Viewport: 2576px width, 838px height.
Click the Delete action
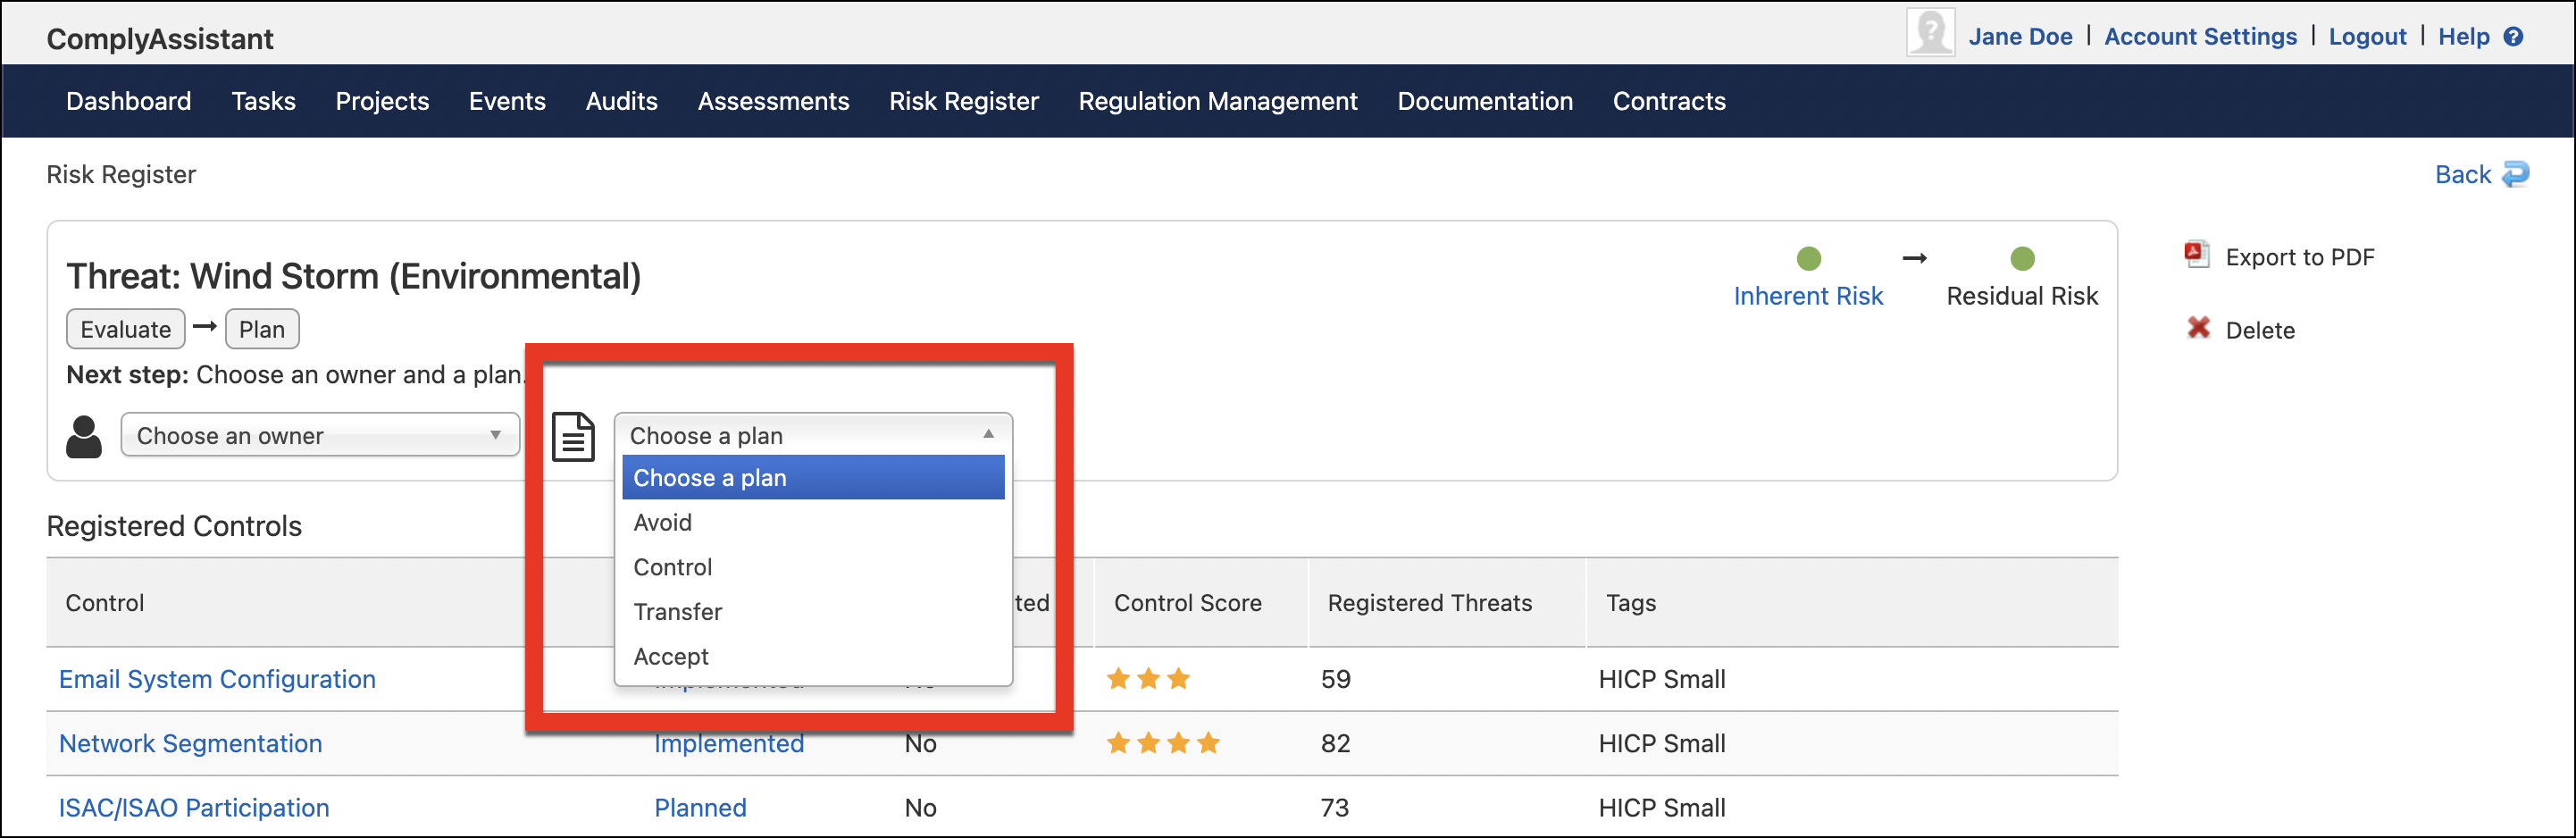[x=2260, y=330]
